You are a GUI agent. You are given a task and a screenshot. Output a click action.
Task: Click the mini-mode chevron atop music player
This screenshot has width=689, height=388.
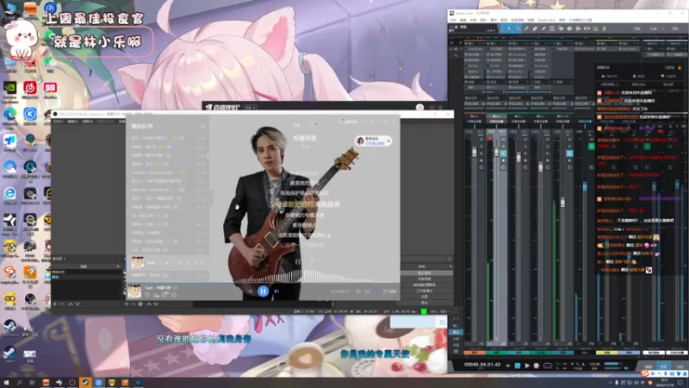[x=365, y=122]
